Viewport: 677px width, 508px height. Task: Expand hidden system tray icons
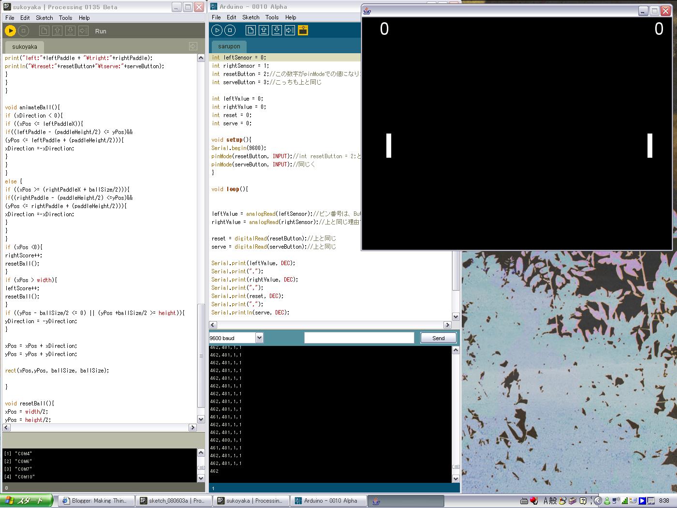coord(598,501)
